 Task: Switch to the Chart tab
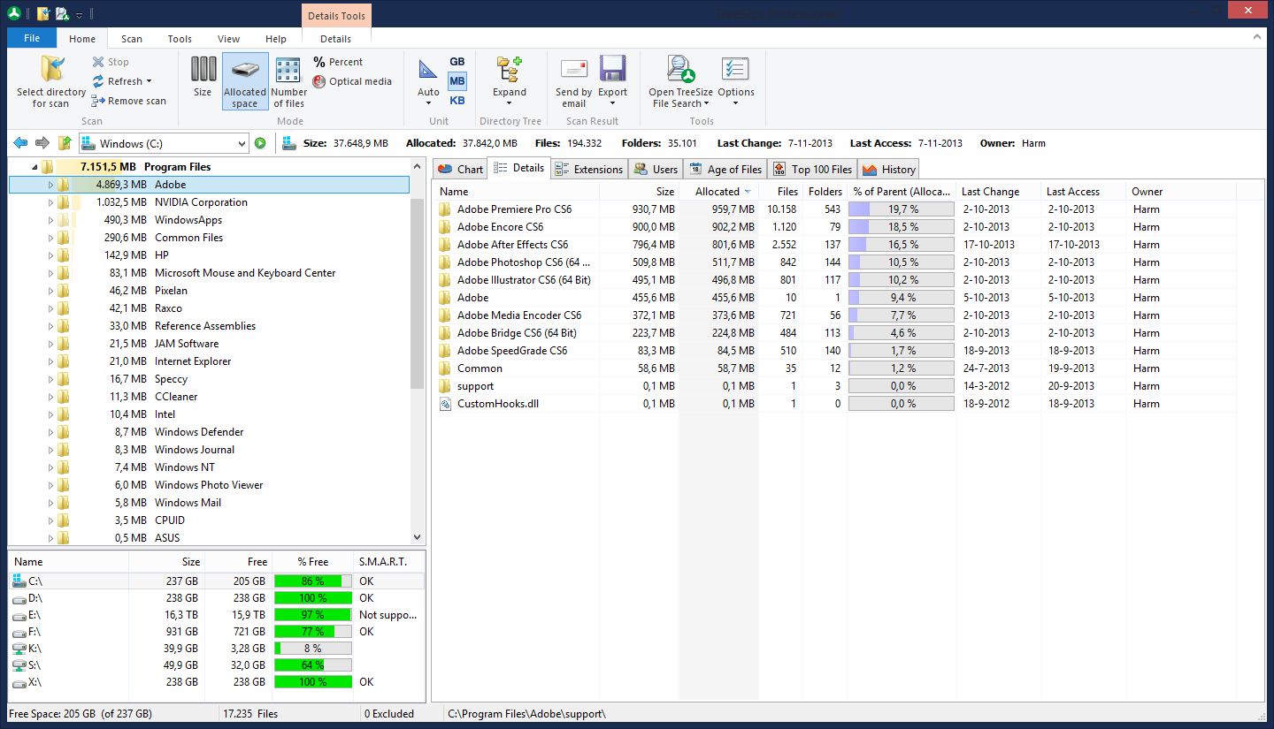coord(460,169)
